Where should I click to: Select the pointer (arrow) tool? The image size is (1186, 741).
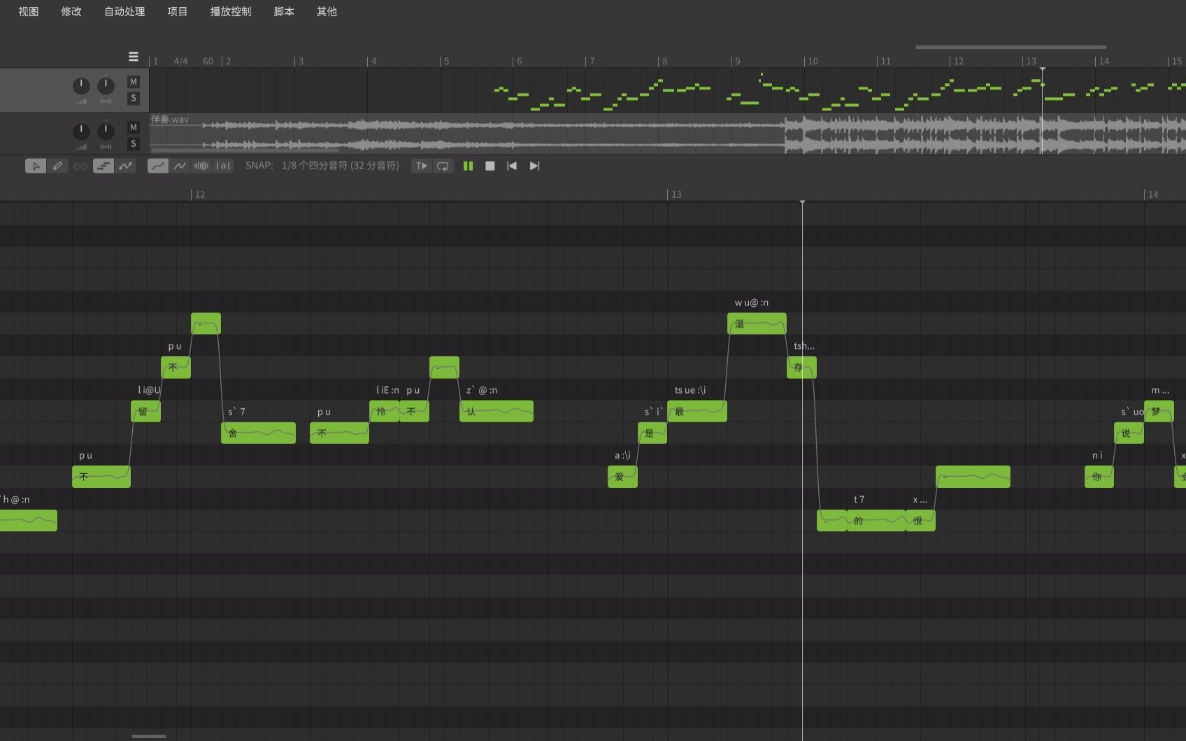point(36,166)
